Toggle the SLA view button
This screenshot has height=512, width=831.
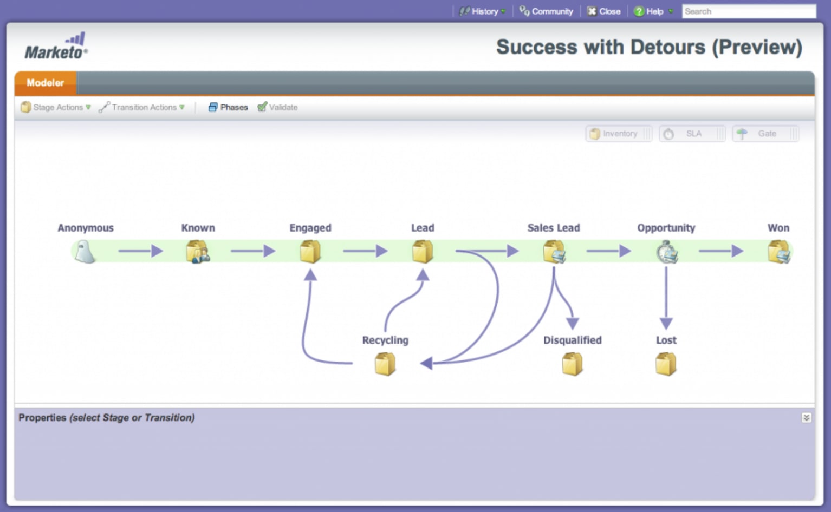692,134
